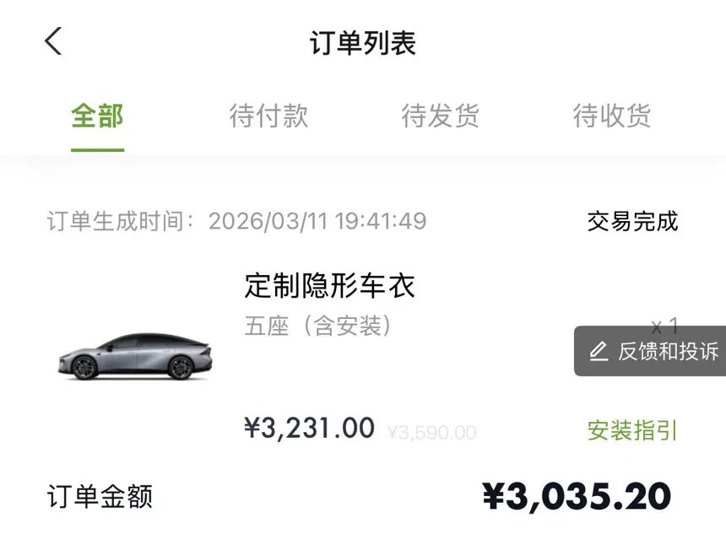The image size is (726, 545).
Task: Click the strikethrough ¥3,590.00 original price
Action: 431,433
